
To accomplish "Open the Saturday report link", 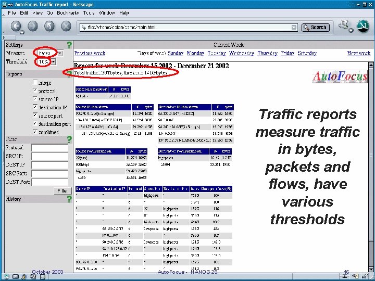I will coord(307,53).
